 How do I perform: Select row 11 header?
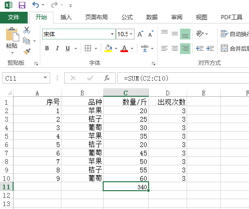pos(7,186)
